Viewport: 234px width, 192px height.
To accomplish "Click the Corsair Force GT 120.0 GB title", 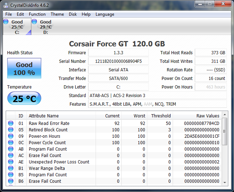I will coord(117,44).
